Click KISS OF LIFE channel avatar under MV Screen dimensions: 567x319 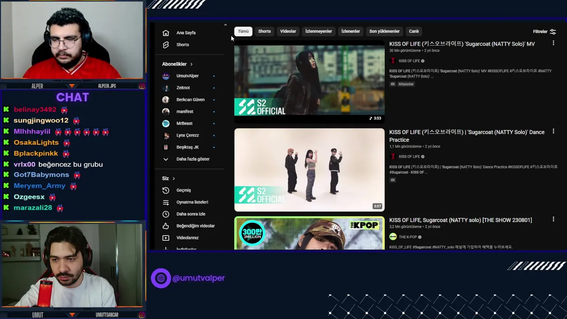[392, 61]
